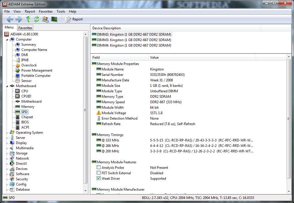
Task: Expand the Display node
Action: click(7, 143)
